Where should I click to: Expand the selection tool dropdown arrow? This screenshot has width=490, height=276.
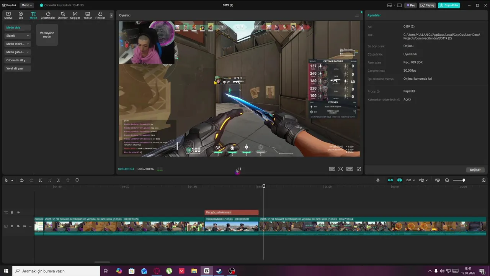click(12, 180)
